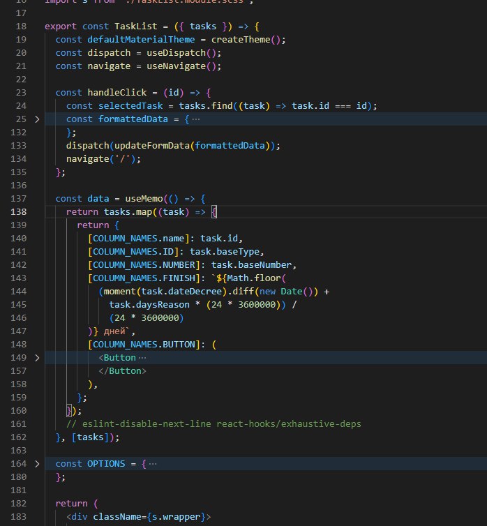Click line number 183 in the gutter
The image size is (487, 526).
point(18,517)
